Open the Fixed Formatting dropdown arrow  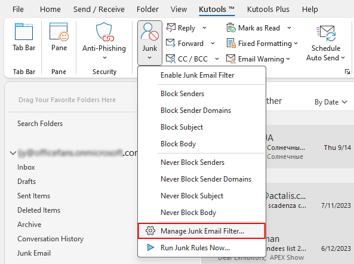pos(296,43)
